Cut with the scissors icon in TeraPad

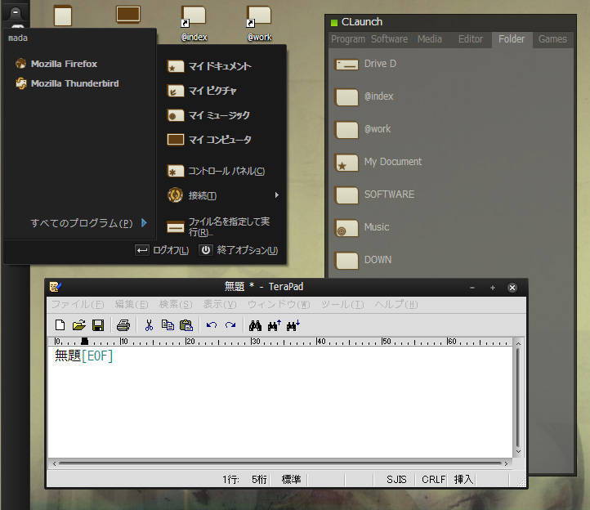(149, 325)
